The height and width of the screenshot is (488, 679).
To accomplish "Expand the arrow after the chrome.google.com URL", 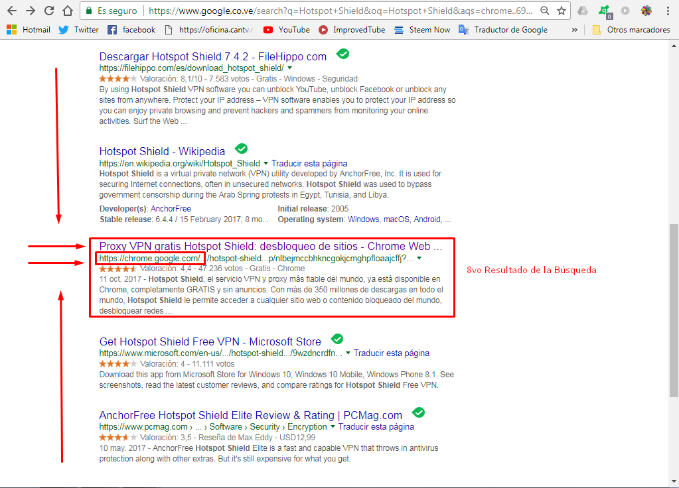I will (x=419, y=259).
